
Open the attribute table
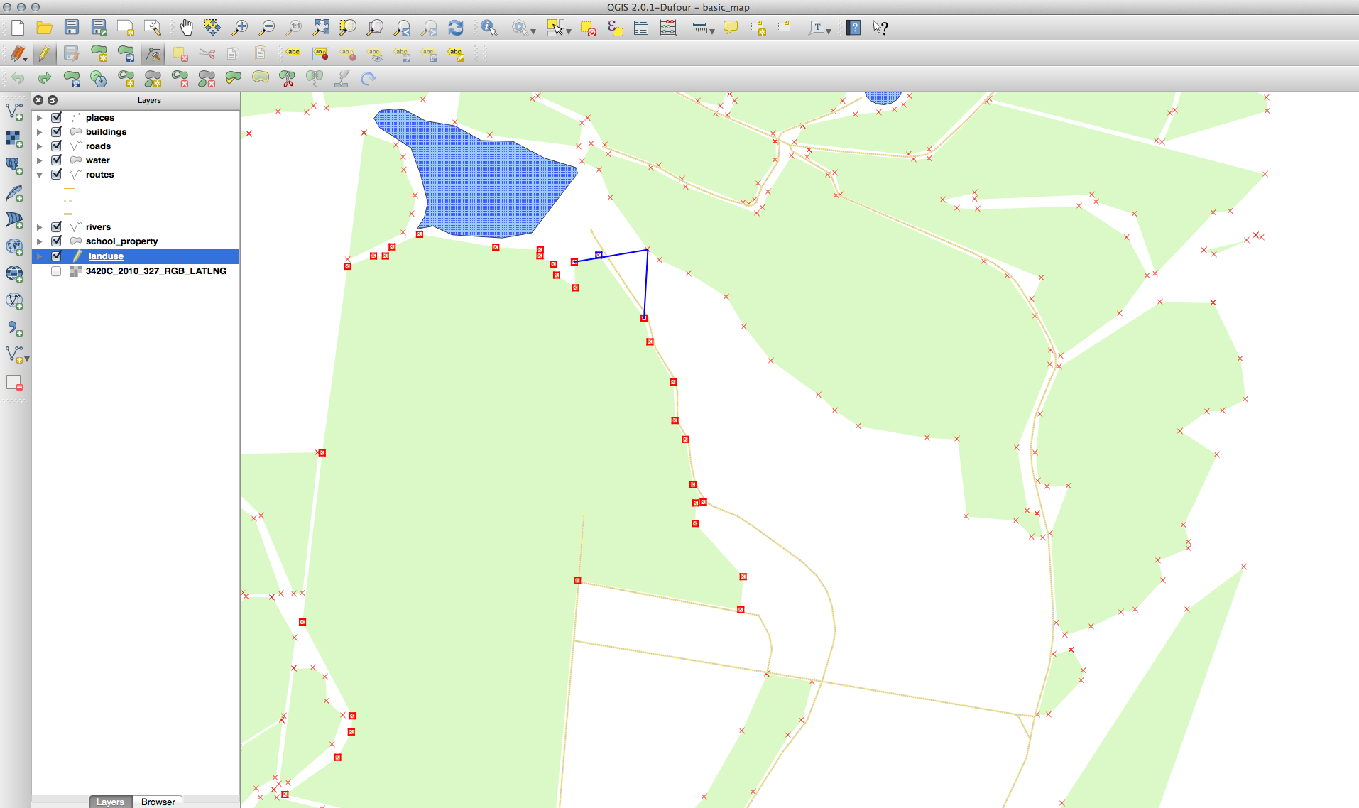click(641, 28)
